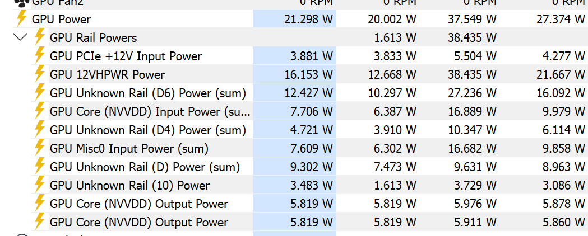Click the maximum value 5.504 W
588x236 pixels.
pos(475,56)
